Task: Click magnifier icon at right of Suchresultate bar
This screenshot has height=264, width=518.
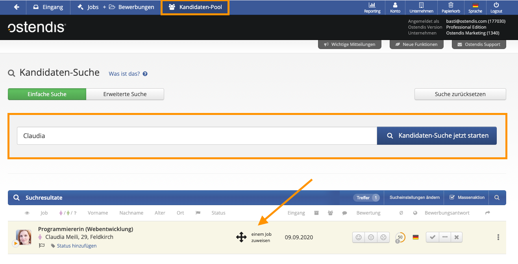Action: point(497,198)
